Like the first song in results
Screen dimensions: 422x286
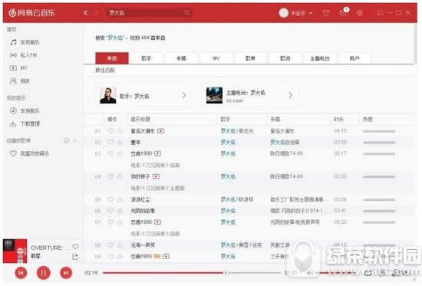pos(110,131)
